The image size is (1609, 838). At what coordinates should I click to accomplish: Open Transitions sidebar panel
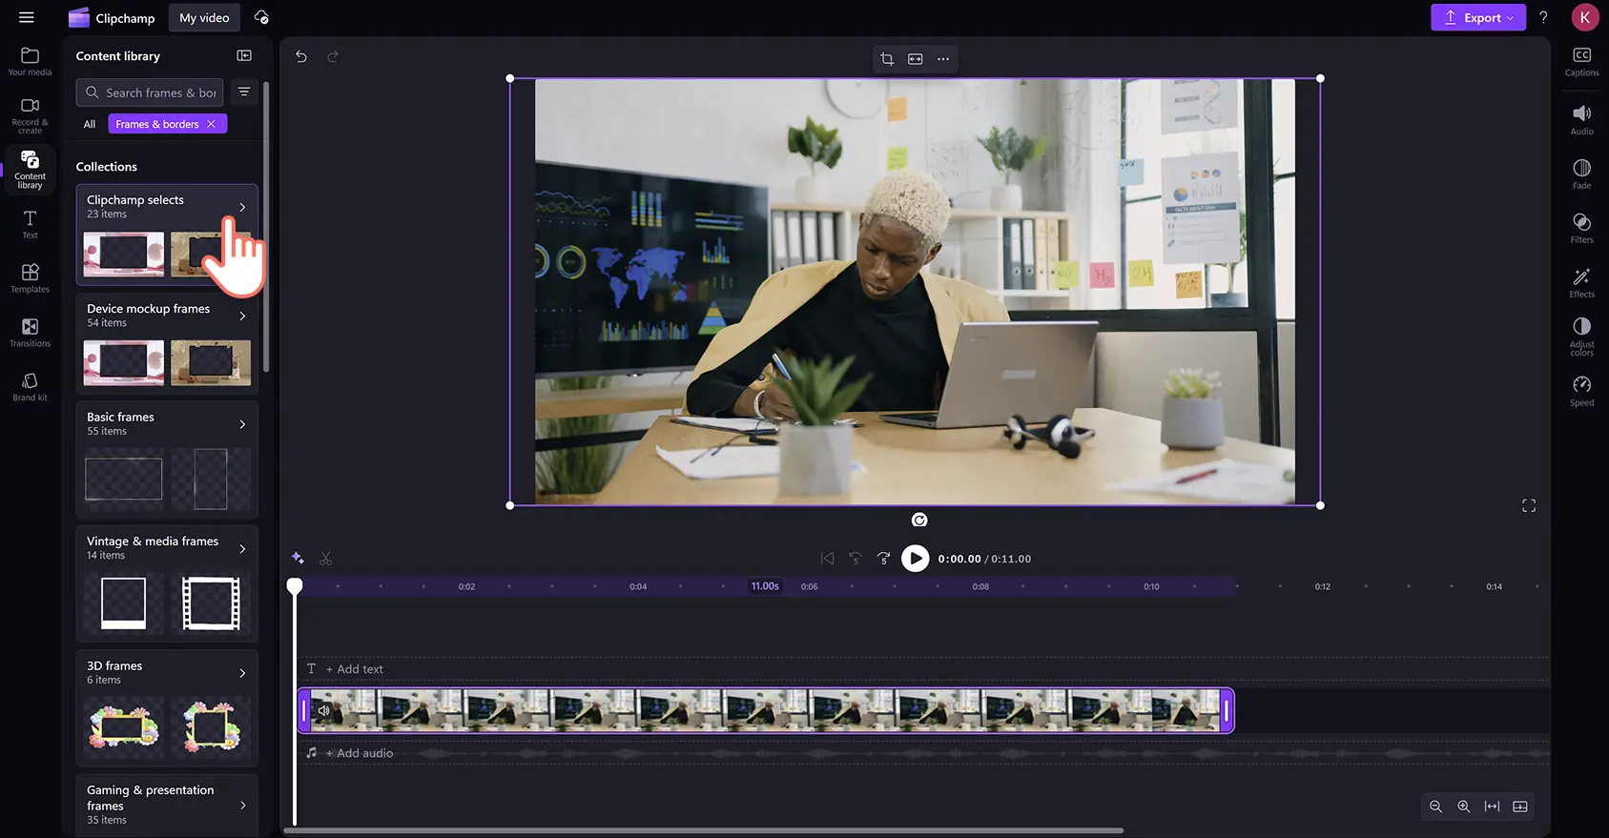point(30,333)
